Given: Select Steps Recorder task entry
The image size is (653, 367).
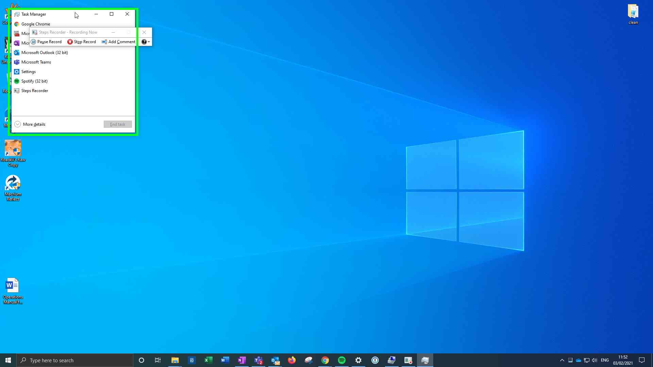Looking at the screenshot, I should (34, 91).
